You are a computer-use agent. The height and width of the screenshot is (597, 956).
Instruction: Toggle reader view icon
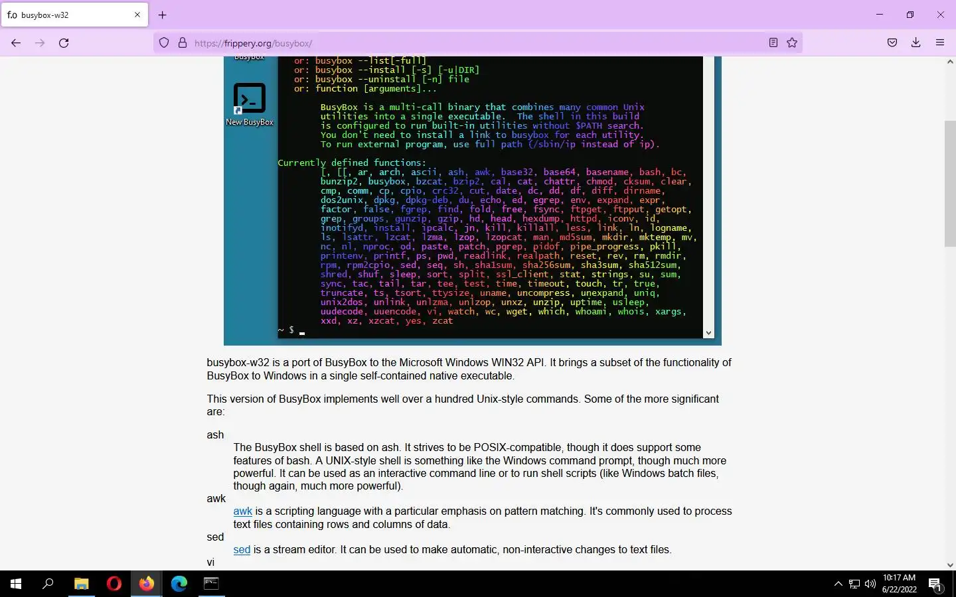(x=773, y=43)
